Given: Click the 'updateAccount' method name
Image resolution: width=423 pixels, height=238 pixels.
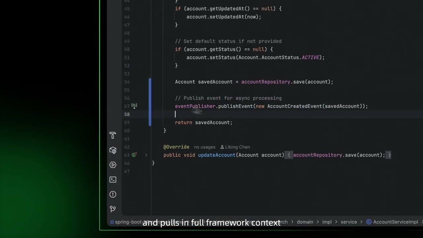Looking at the screenshot, I should click(217, 155).
